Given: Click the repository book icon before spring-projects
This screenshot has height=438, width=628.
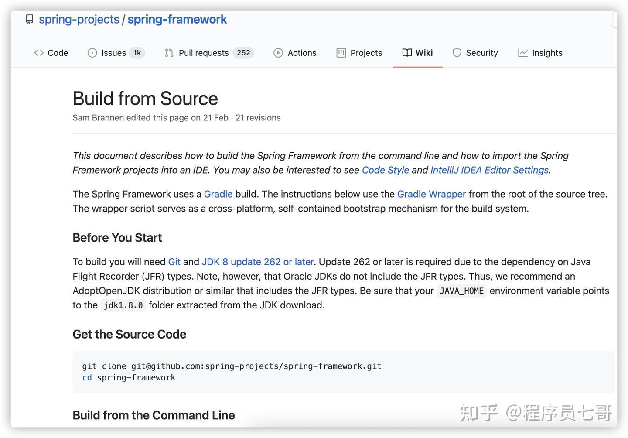Looking at the screenshot, I should point(29,19).
